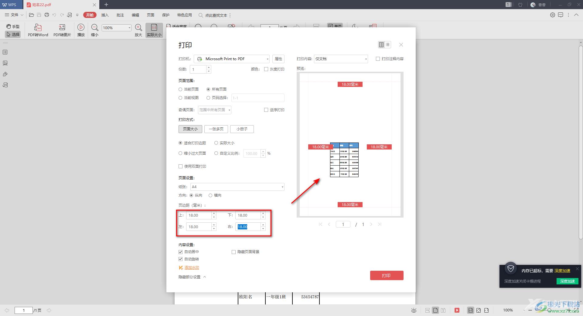Zoom out with the 缩小 magnifier
The height and width of the screenshot is (316, 583).
[x=95, y=30]
